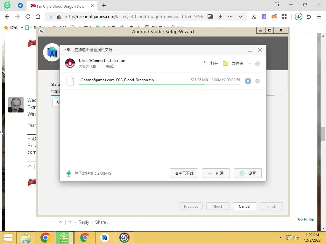
Task: Click the 新建 new download button
Action: point(216,173)
